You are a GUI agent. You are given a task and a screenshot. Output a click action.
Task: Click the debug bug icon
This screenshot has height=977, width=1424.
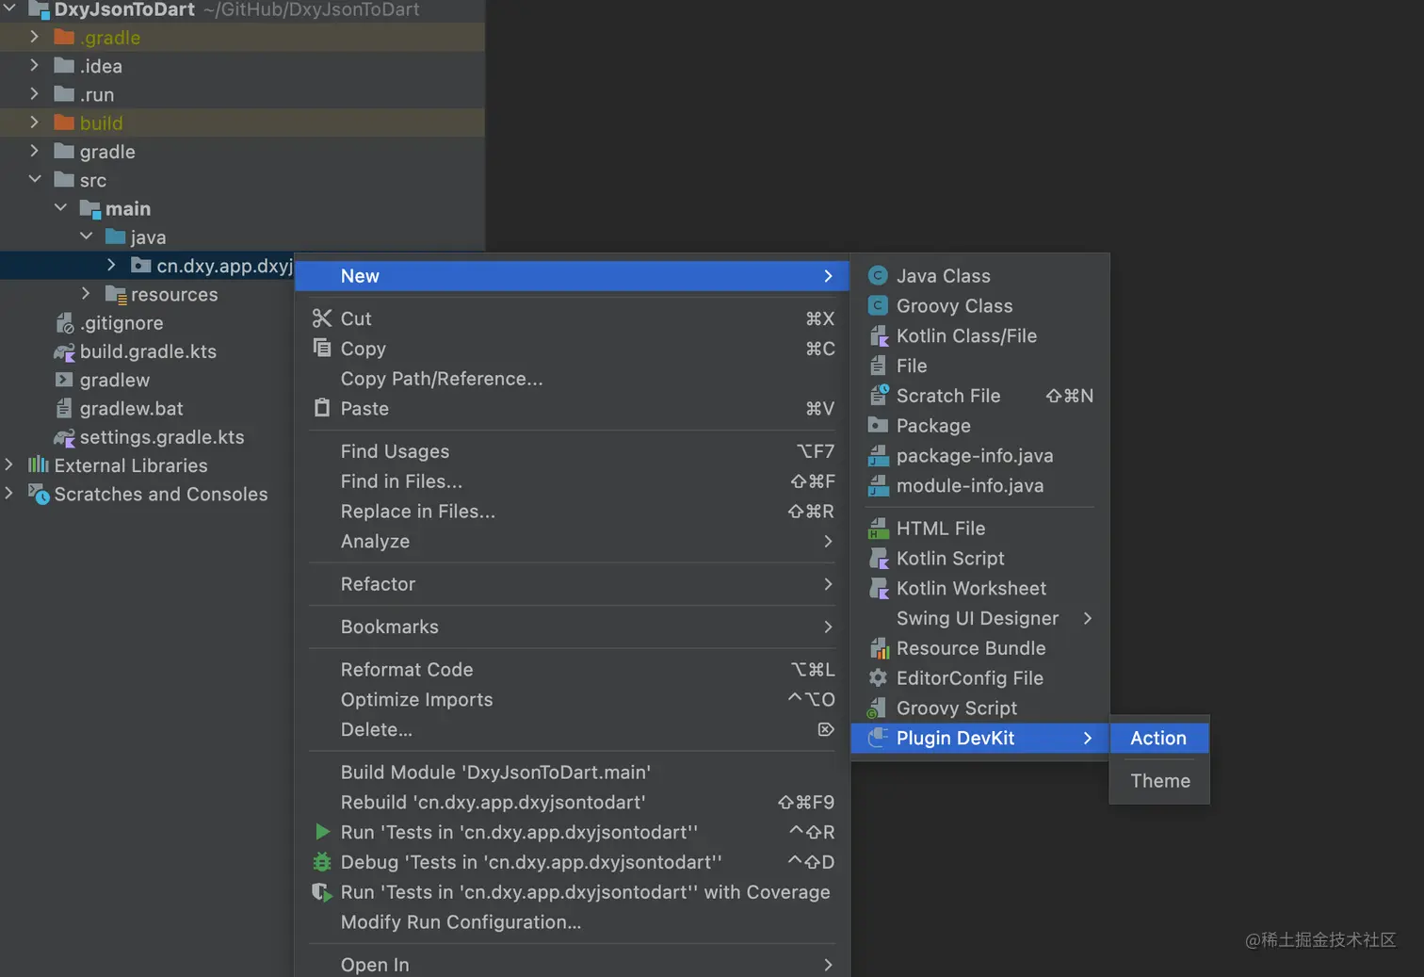pyautogui.click(x=321, y=862)
